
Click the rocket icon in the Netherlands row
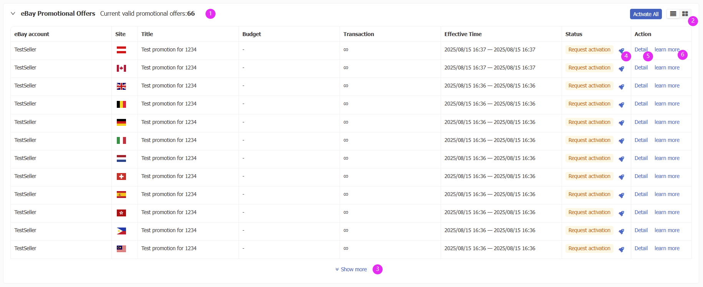(621, 159)
